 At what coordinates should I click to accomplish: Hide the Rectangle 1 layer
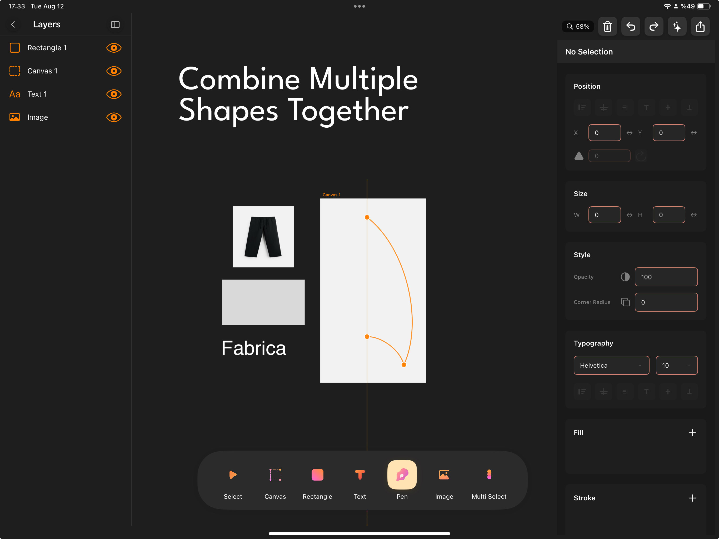click(114, 48)
